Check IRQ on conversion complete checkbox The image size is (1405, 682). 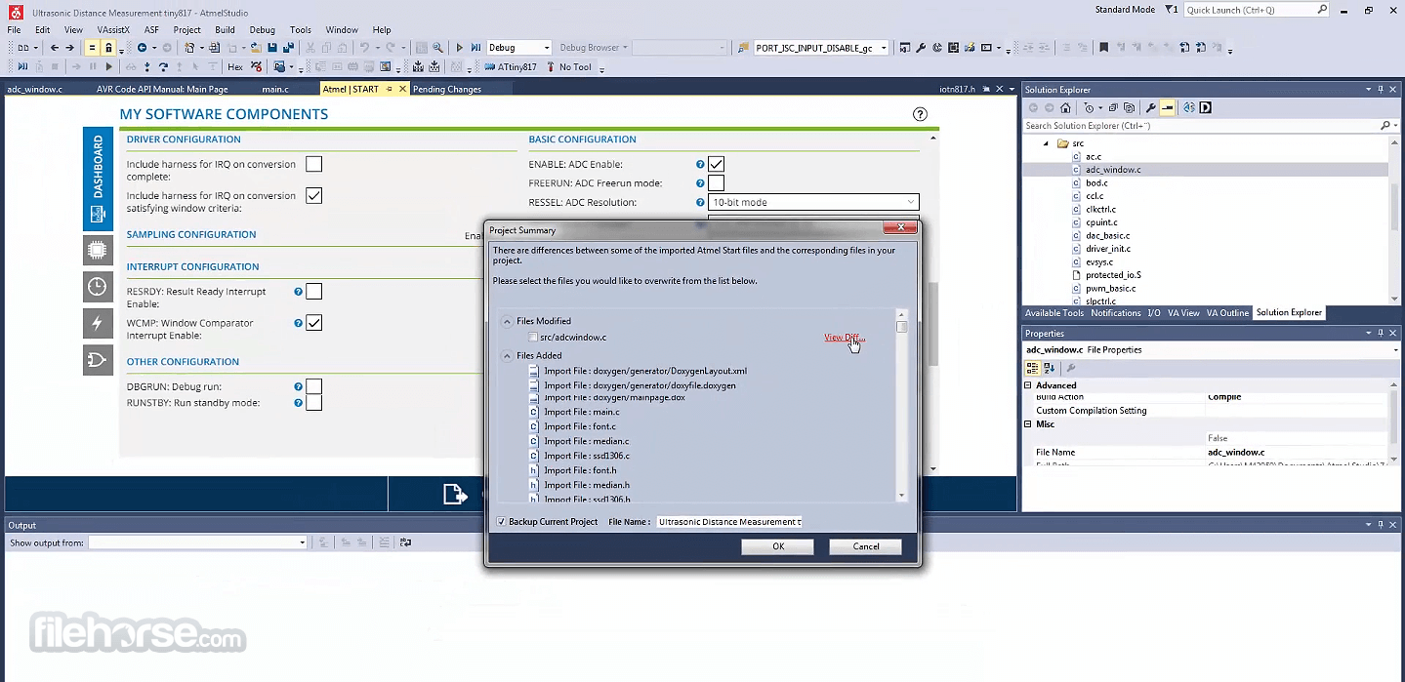coord(313,164)
